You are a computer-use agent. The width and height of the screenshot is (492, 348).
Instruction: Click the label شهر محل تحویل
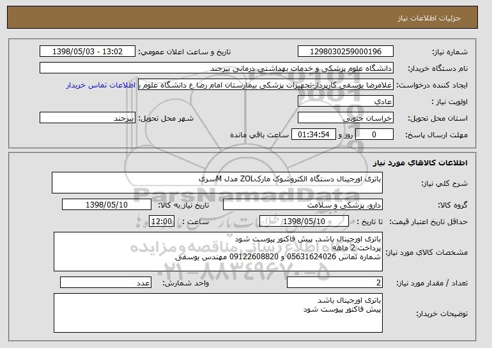tap(166, 119)
